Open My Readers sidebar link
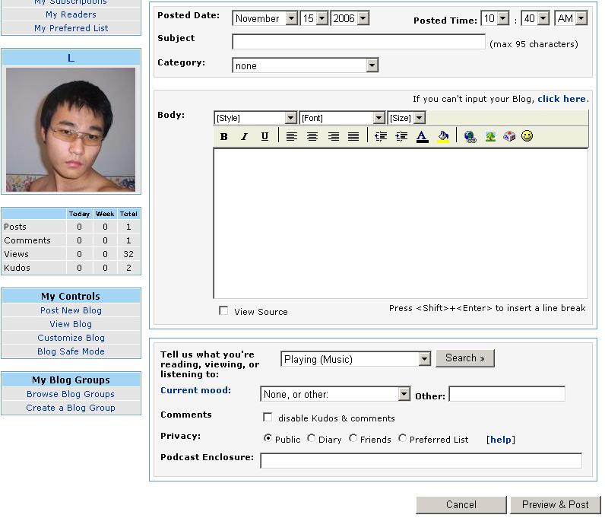This screenshot has width=605, height=518. pos(71,14)
